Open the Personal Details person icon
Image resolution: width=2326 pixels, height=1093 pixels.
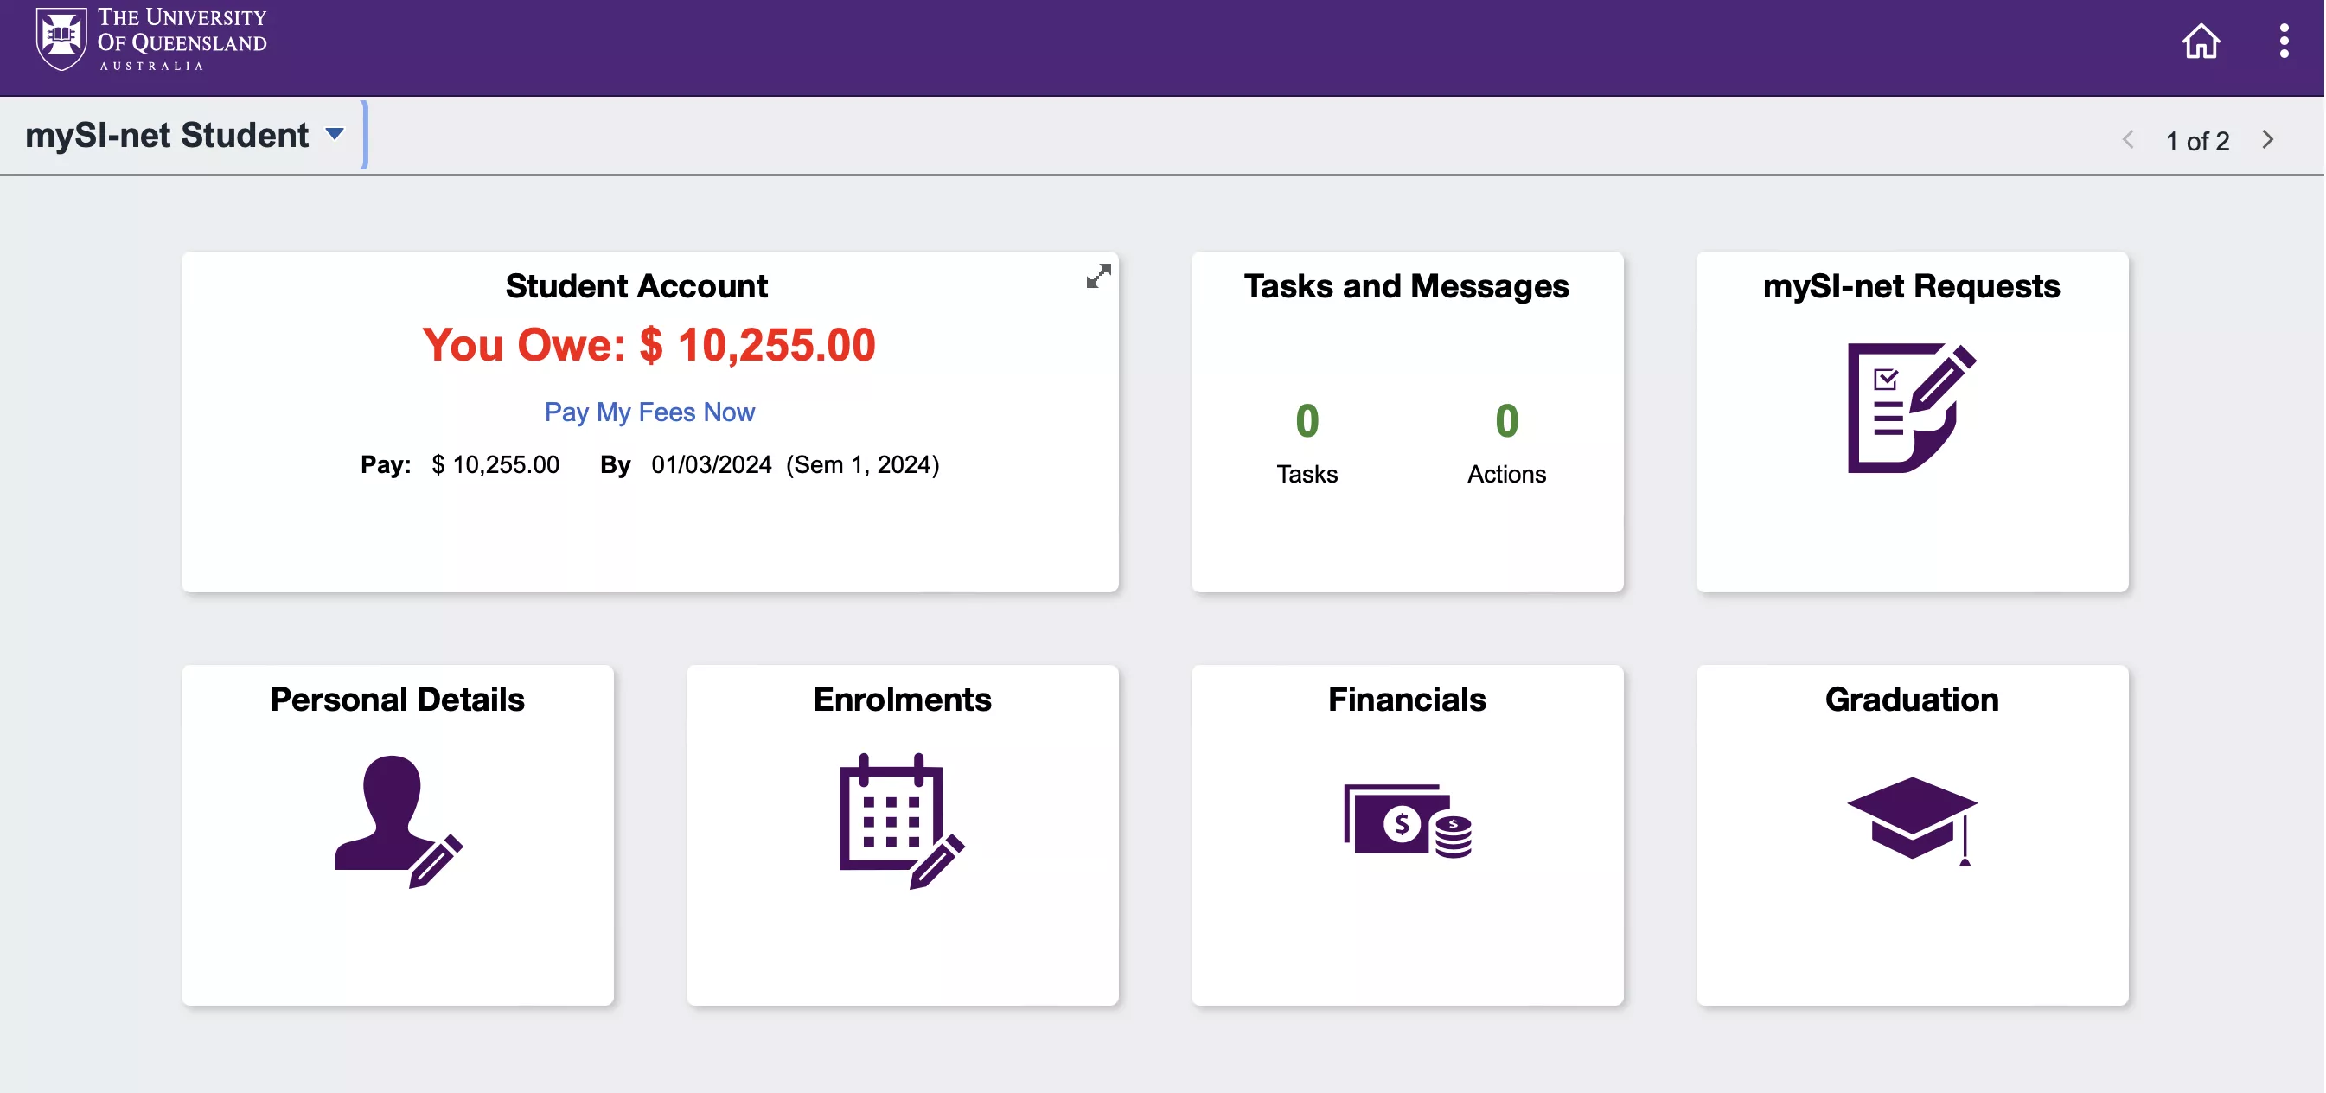point(397,821)
